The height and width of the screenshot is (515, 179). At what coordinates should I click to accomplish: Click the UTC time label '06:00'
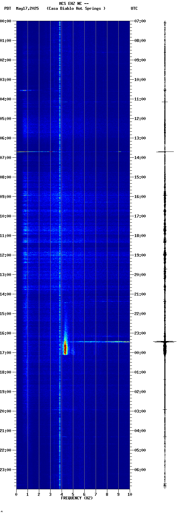coord(140,470)
